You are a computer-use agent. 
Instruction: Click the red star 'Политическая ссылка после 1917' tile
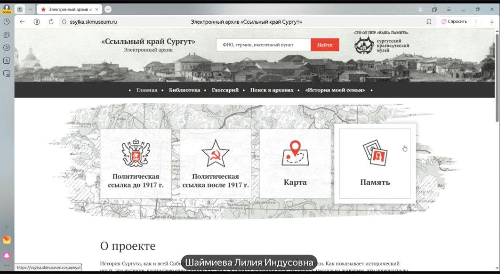pos(215,163)
